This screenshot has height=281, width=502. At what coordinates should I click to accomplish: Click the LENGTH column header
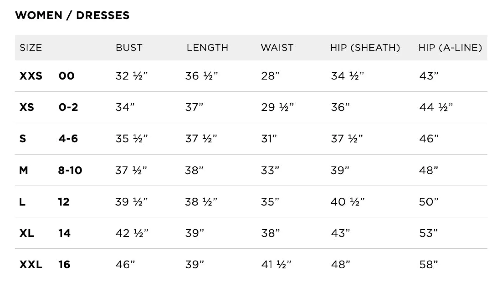tap(207, 48)
